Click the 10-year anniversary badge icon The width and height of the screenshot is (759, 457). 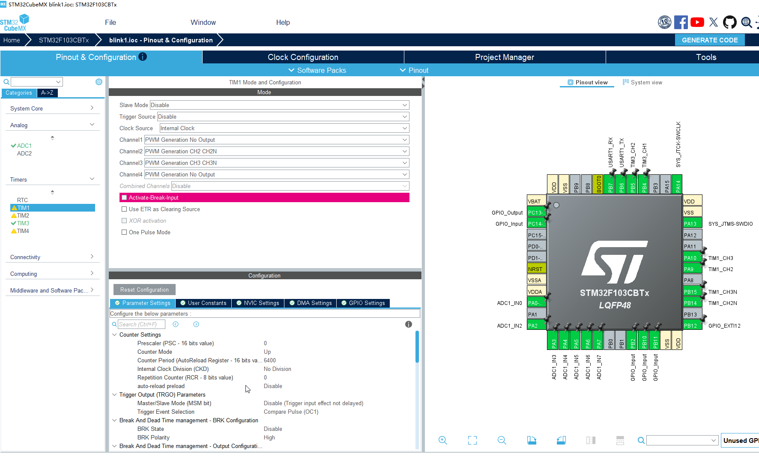[x=664, y=22]
